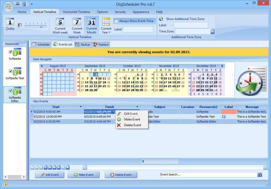The width and height of the screenshot is (271, 189).
Task: Select the Softpedia Editor resource icon
Action: click(17, 91)
